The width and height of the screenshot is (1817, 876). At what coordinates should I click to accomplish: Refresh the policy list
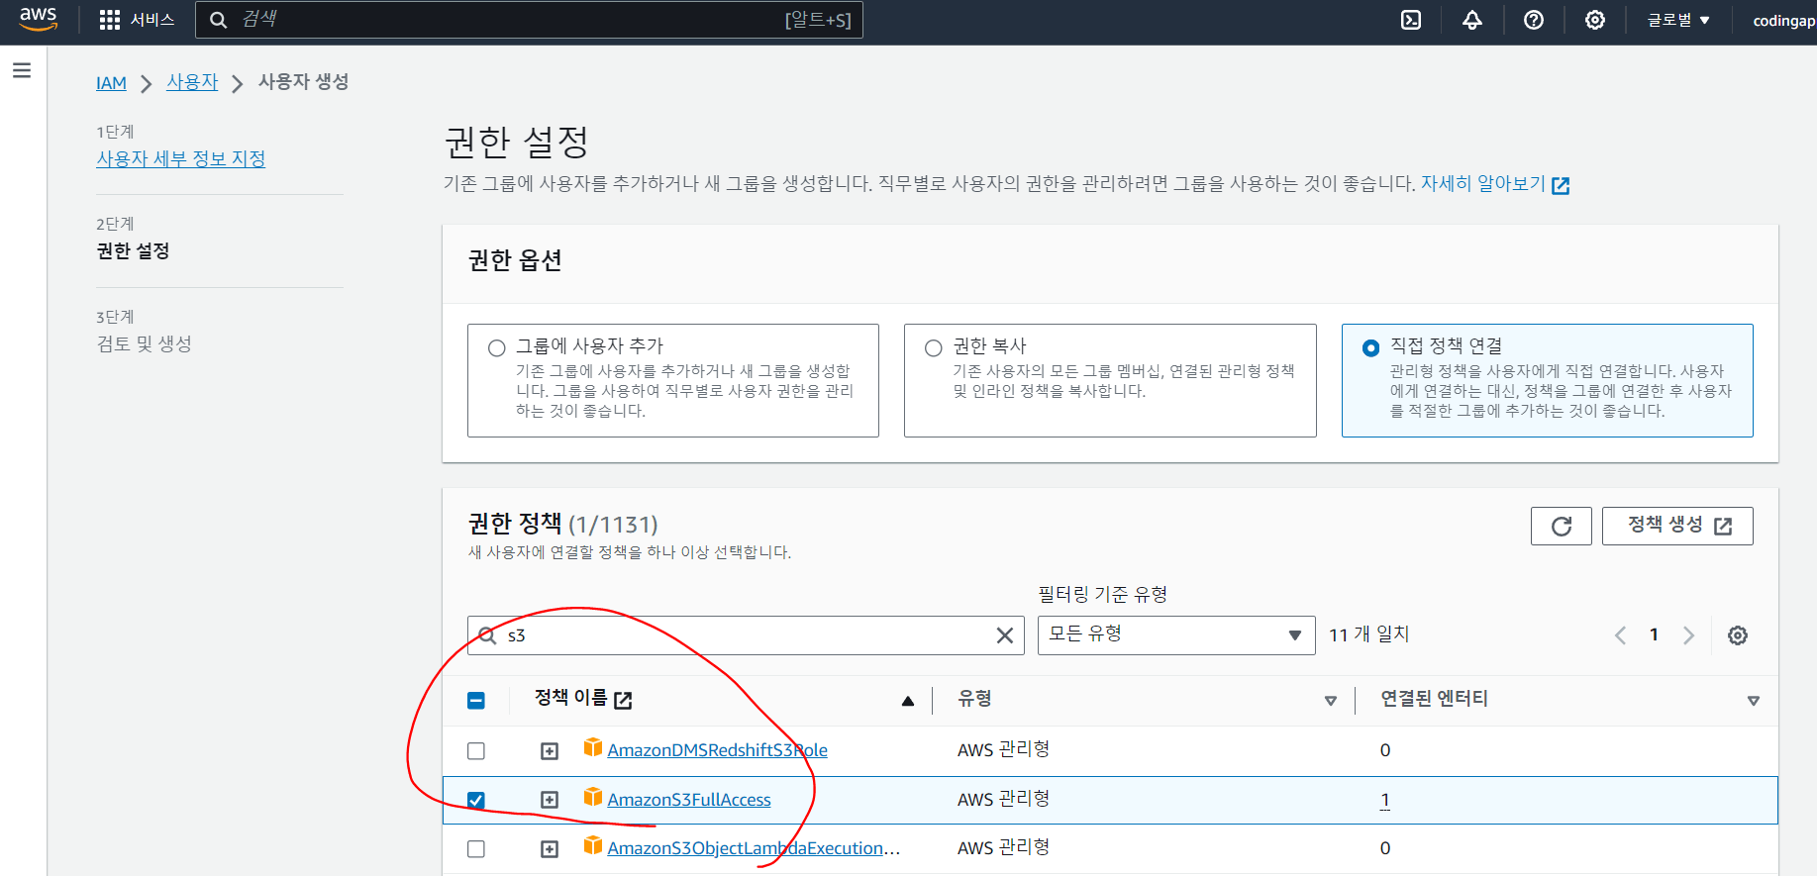tap(1562, 527)
